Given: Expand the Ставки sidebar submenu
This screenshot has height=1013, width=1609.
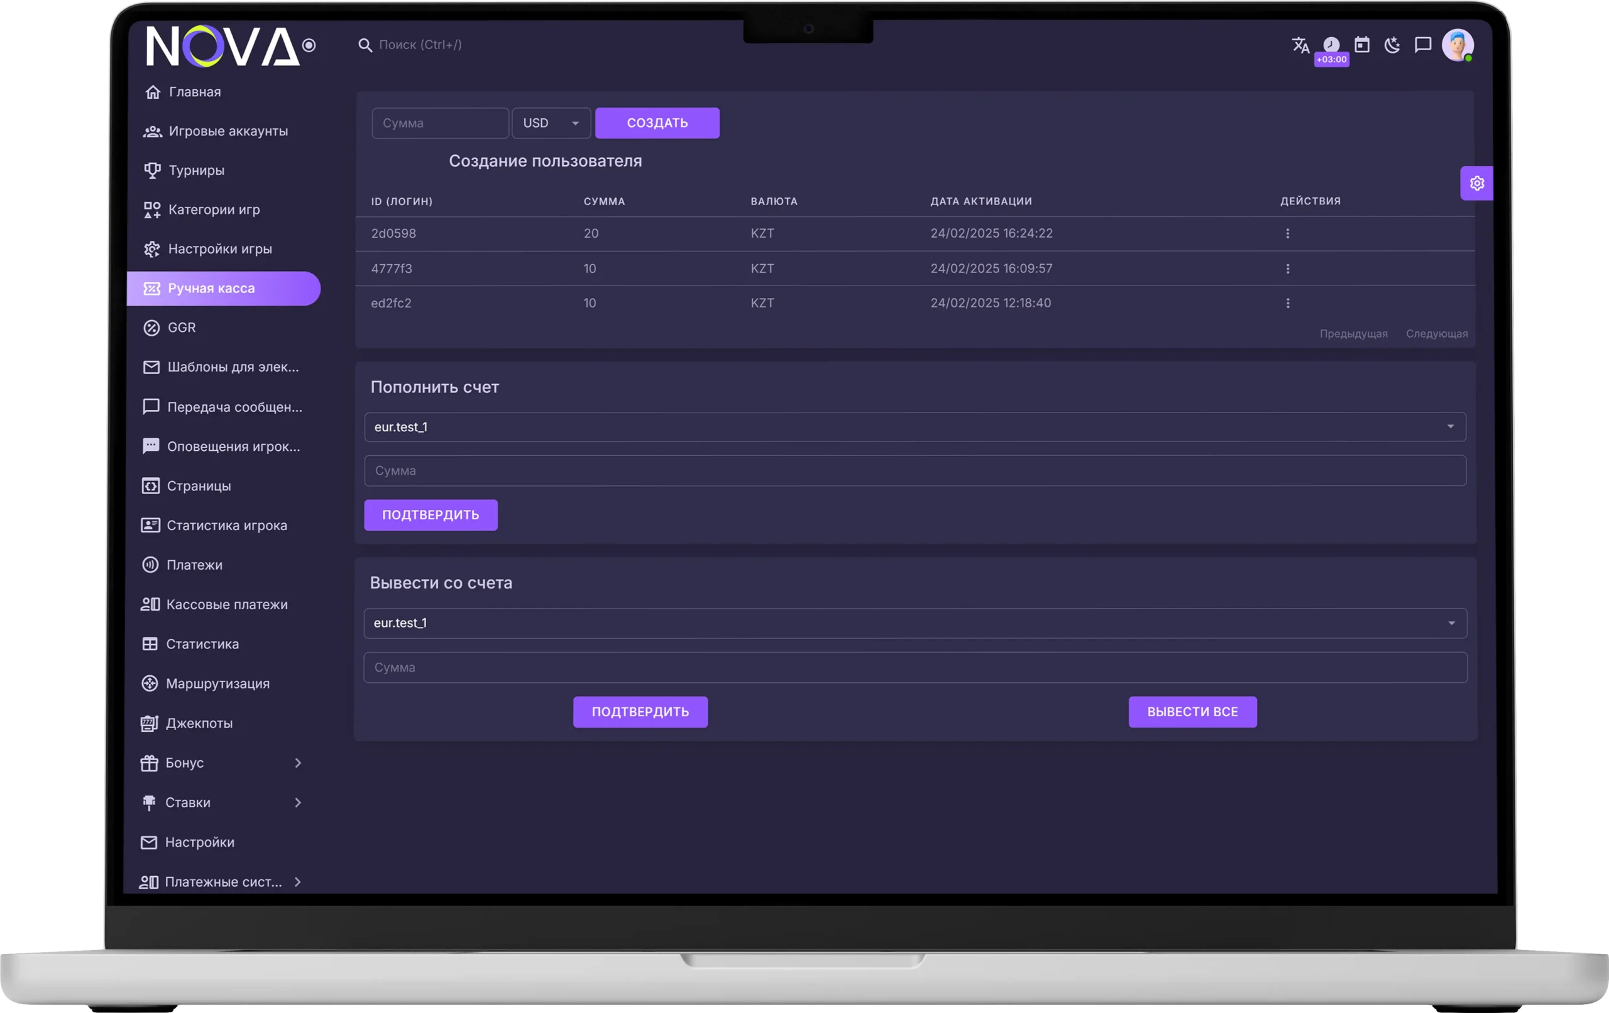Looking at the screenshot, I should point(298,802).
